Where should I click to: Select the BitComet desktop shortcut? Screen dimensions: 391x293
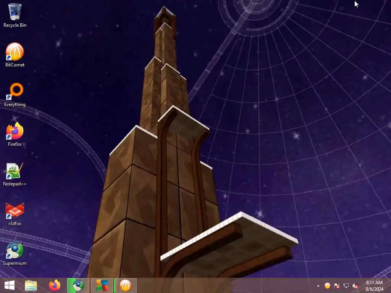(15, 55)
